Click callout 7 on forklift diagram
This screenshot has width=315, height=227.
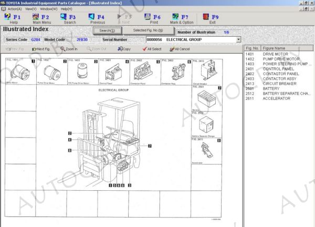[150, 146]
